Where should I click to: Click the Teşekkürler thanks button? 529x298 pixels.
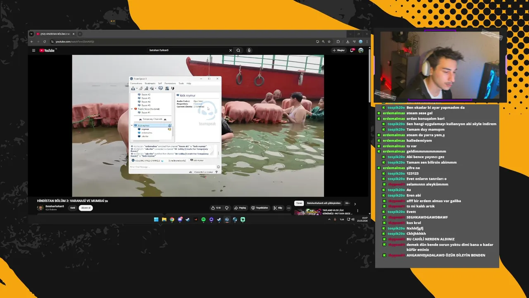(x=260, y=208)
